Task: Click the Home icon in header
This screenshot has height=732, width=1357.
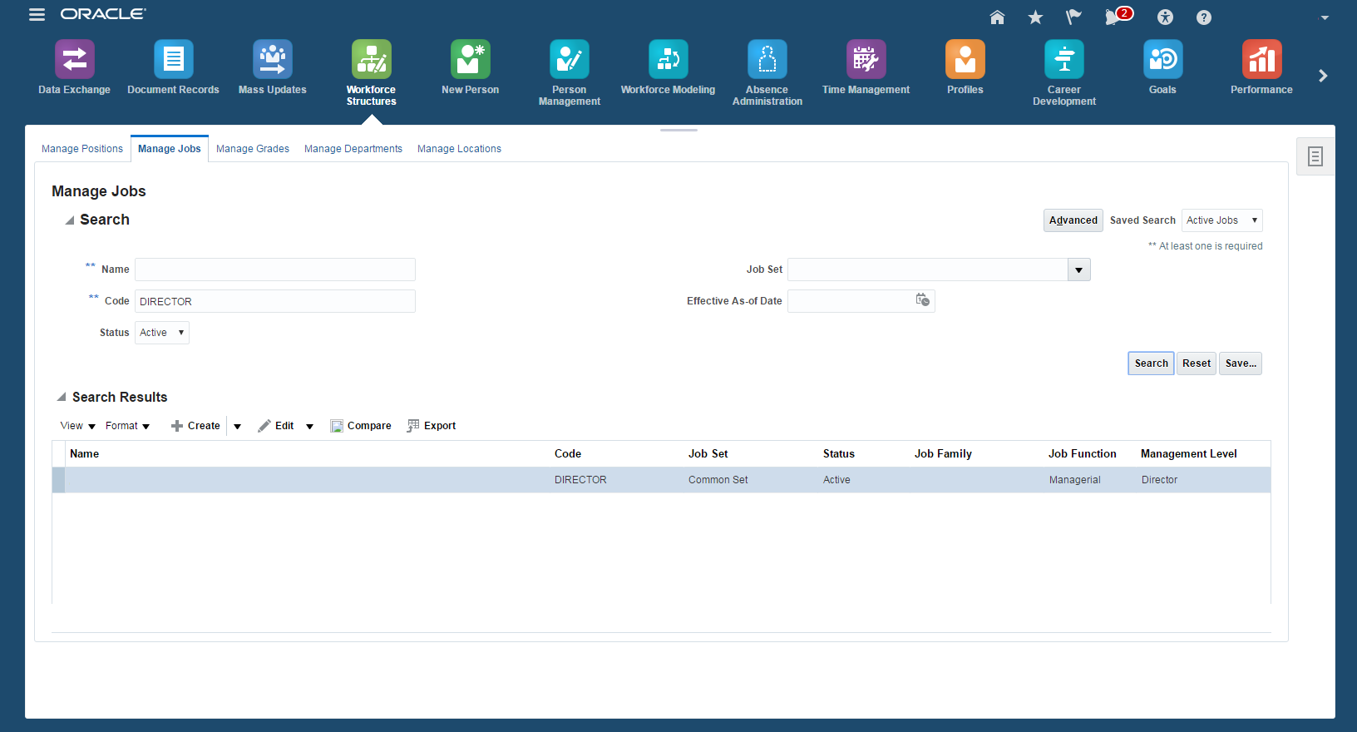Action: 997,17
